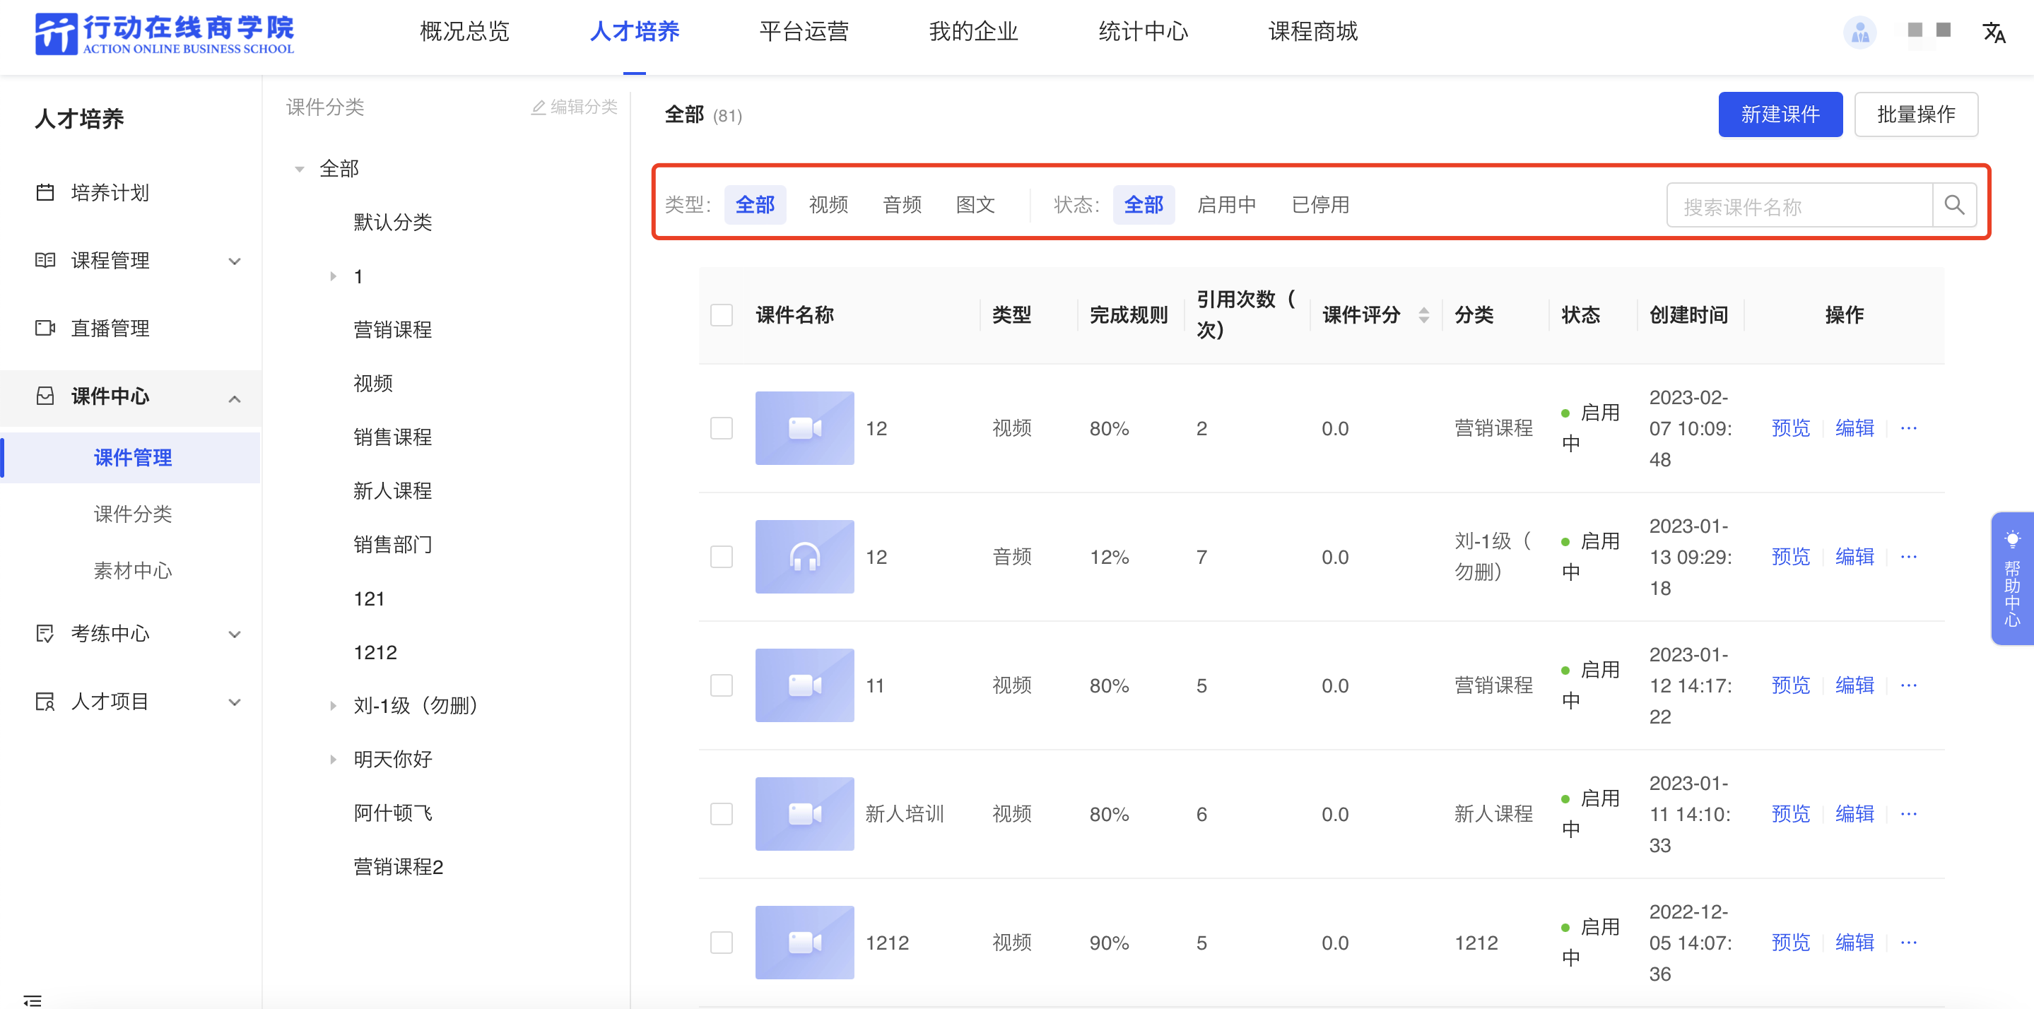This screenshot has width=2034, height=1009.
Task: Click 编辑 for the 1212 row
Action: [1854, 943]
